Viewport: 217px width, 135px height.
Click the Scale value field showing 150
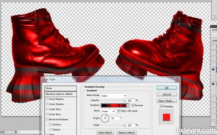point(131,125)
